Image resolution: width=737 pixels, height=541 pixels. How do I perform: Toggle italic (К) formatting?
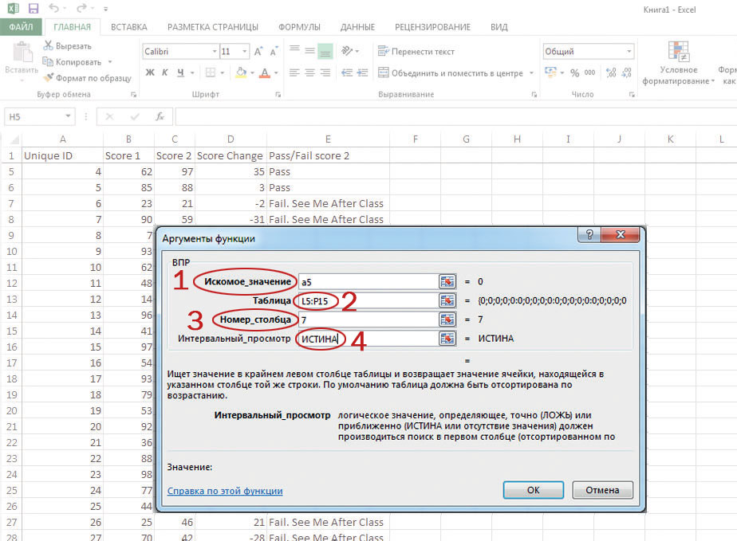click(166, 73)
